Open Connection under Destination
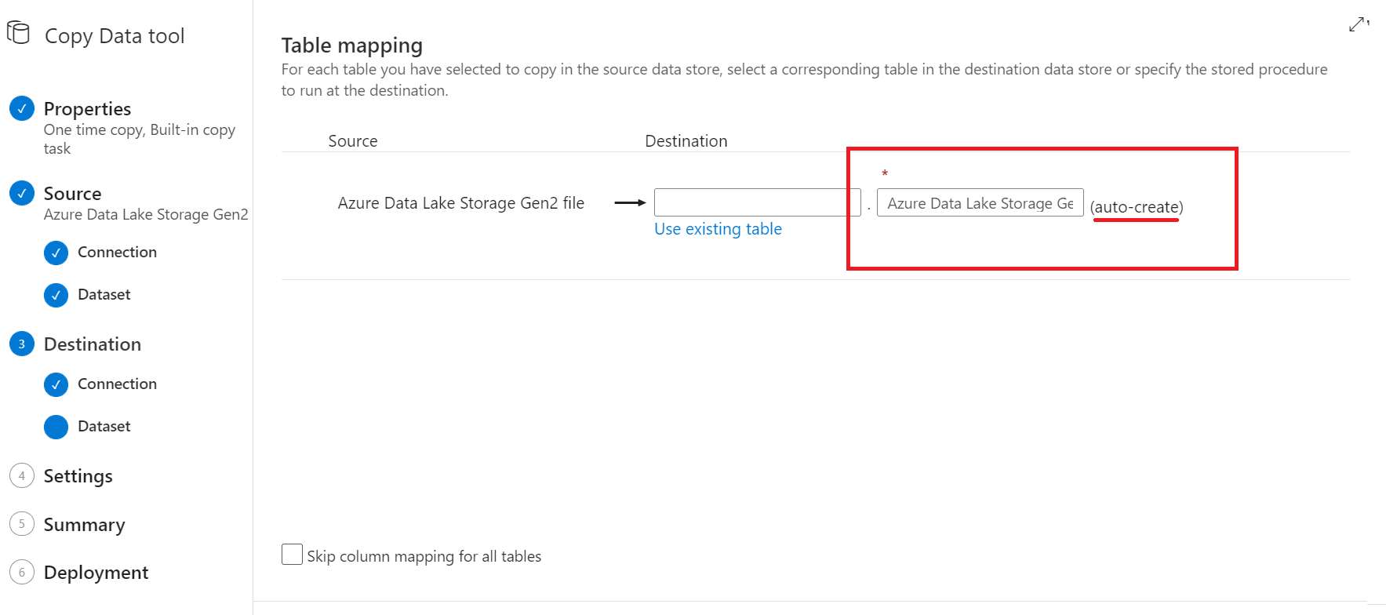 coord(117,384)
